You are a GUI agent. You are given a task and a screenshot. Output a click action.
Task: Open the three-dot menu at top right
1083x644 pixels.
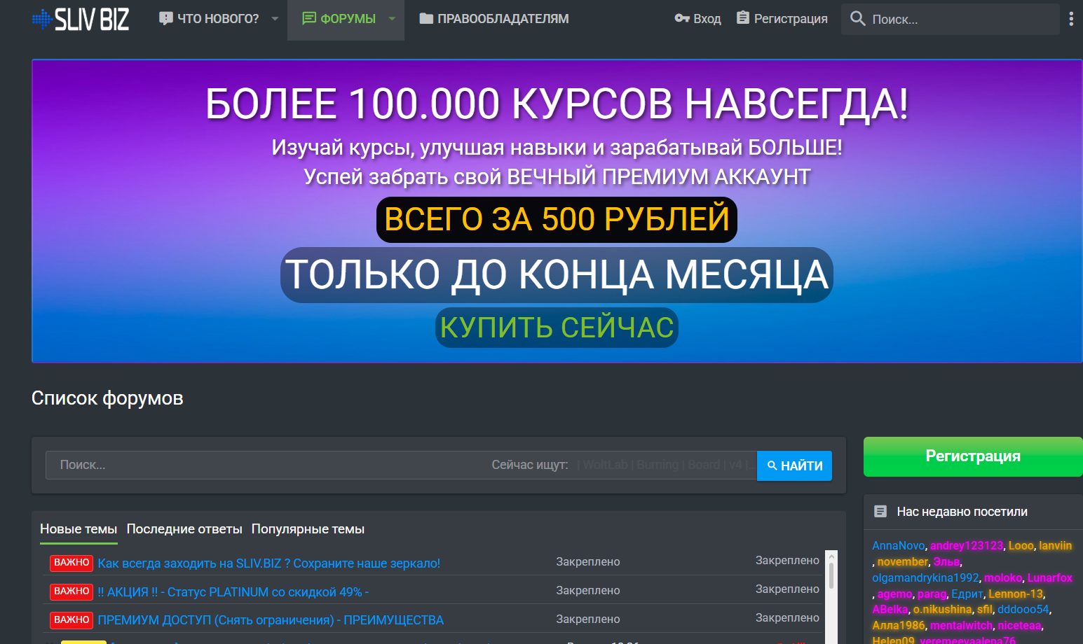[x=1070, y=19]
